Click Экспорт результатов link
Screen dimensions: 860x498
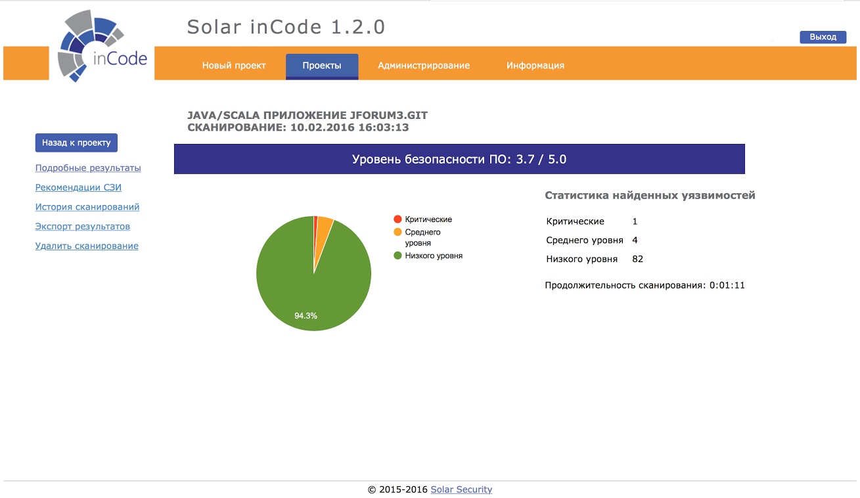coord(83,227)
